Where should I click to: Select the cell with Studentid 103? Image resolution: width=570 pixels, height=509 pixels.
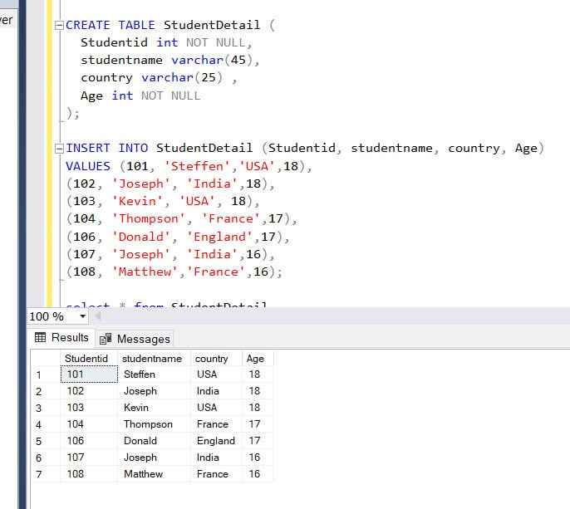(89, 408)
